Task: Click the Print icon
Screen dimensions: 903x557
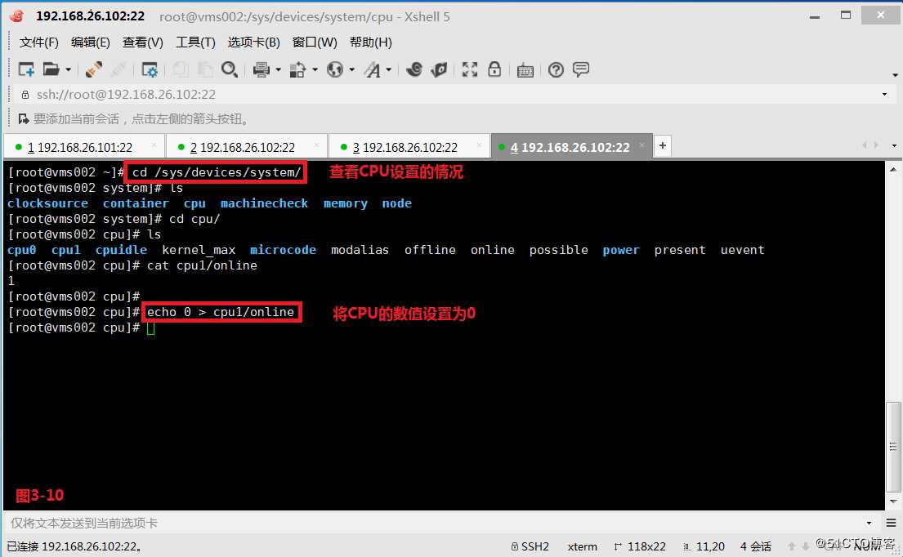Action: pyautogui.click(x=262, y=69)
